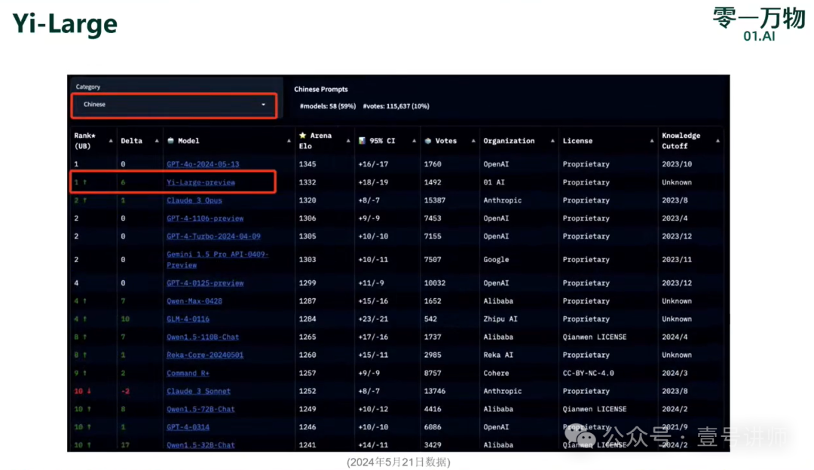Sort by the Delta column arrow
The height and width of the screenshot is (470, 814).
coord(158,141)
